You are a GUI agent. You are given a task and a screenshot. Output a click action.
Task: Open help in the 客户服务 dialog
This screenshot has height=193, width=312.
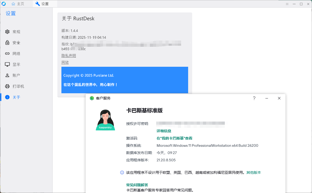(254, 98)
